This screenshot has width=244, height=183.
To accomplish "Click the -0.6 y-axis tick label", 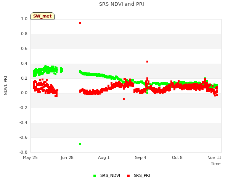I will click(23, 137).
